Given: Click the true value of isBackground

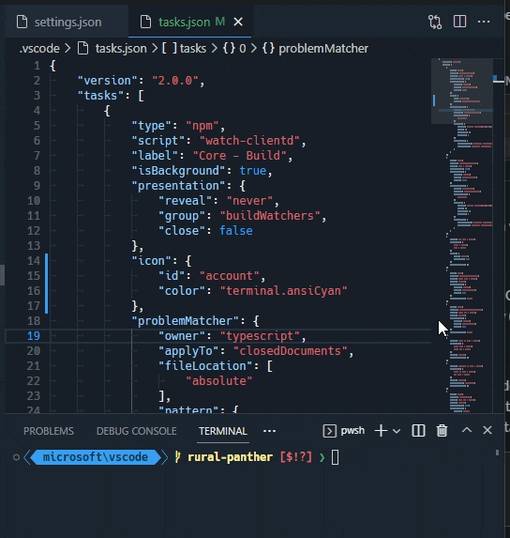Looking at the screenshot, I should pyautogui.click(x=253, y=171).
